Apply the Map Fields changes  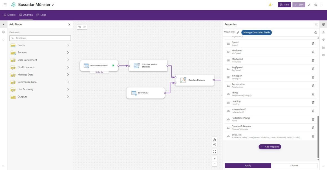[248, 165]
